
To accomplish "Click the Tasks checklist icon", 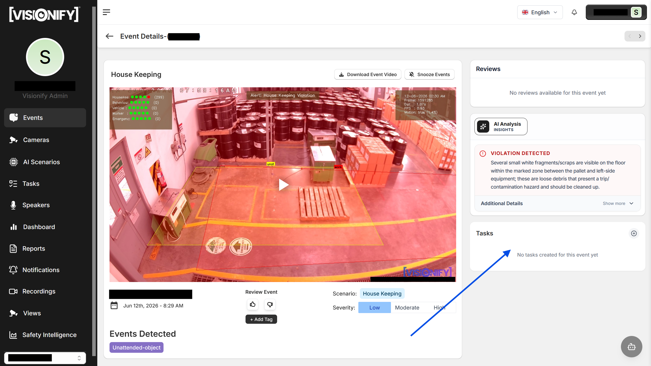I will pyautogui.click(x=13, y=184).
